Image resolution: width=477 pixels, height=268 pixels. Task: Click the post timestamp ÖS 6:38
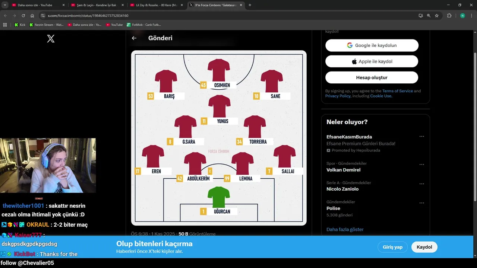click(x=153, y=234)
